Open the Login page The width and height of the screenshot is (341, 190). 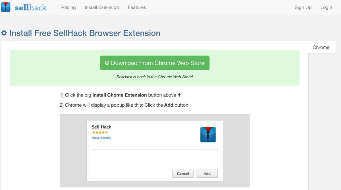[x=326, y=7]
